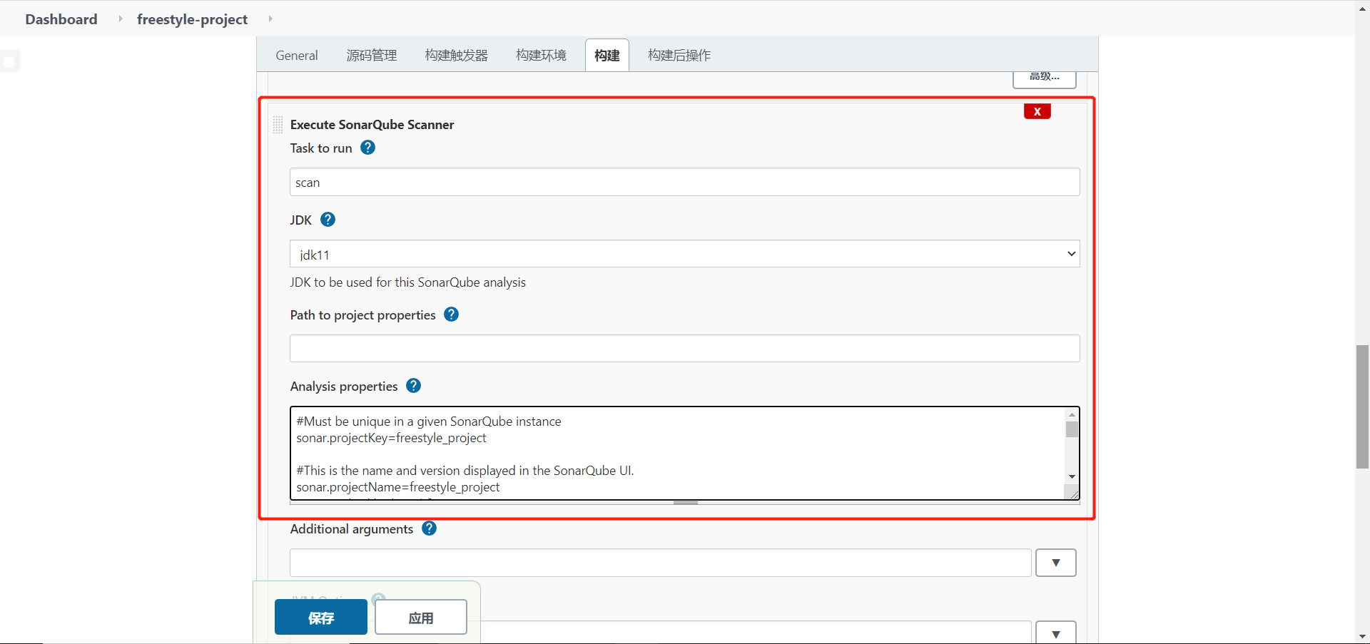Viewport: 1370px width, 644px height.
Task: Click the text sonar.projectName=freestyle_project
Action: 398,487
